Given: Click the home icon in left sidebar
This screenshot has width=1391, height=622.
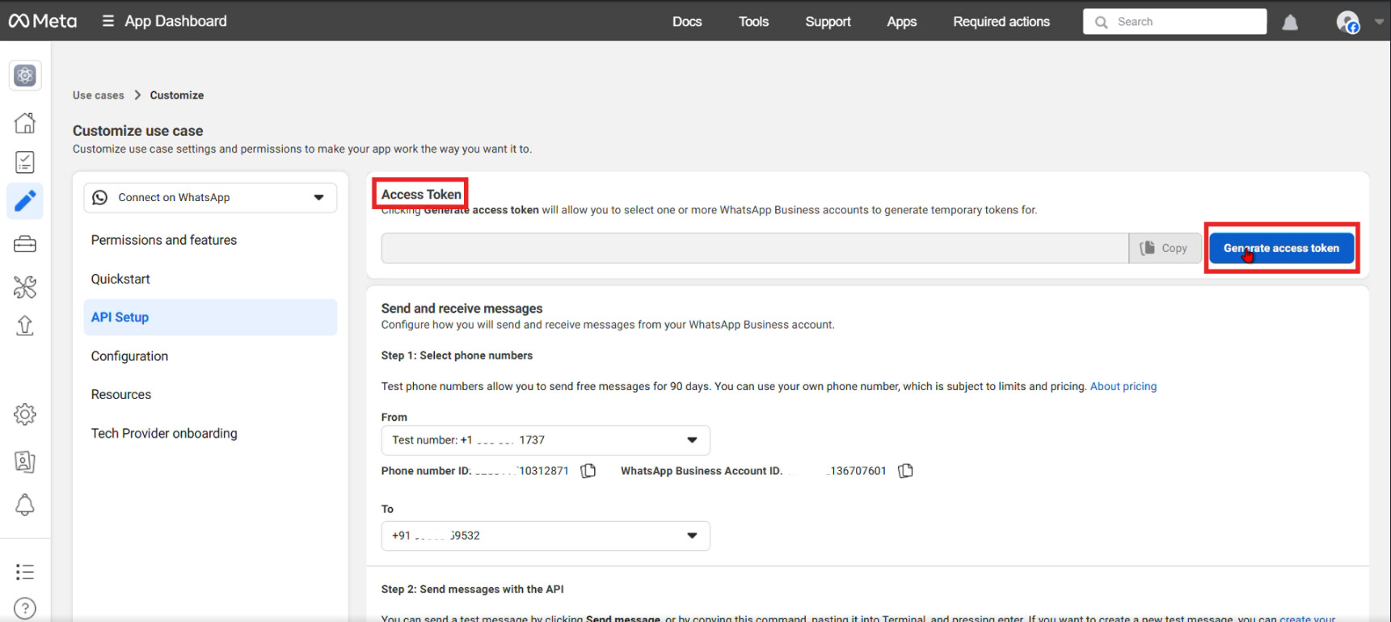Looking at the screenshot, I should 25,123.
